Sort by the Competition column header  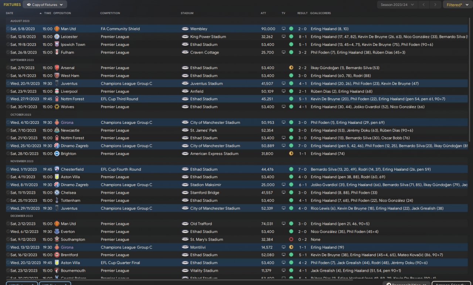(x=110, y=13)
